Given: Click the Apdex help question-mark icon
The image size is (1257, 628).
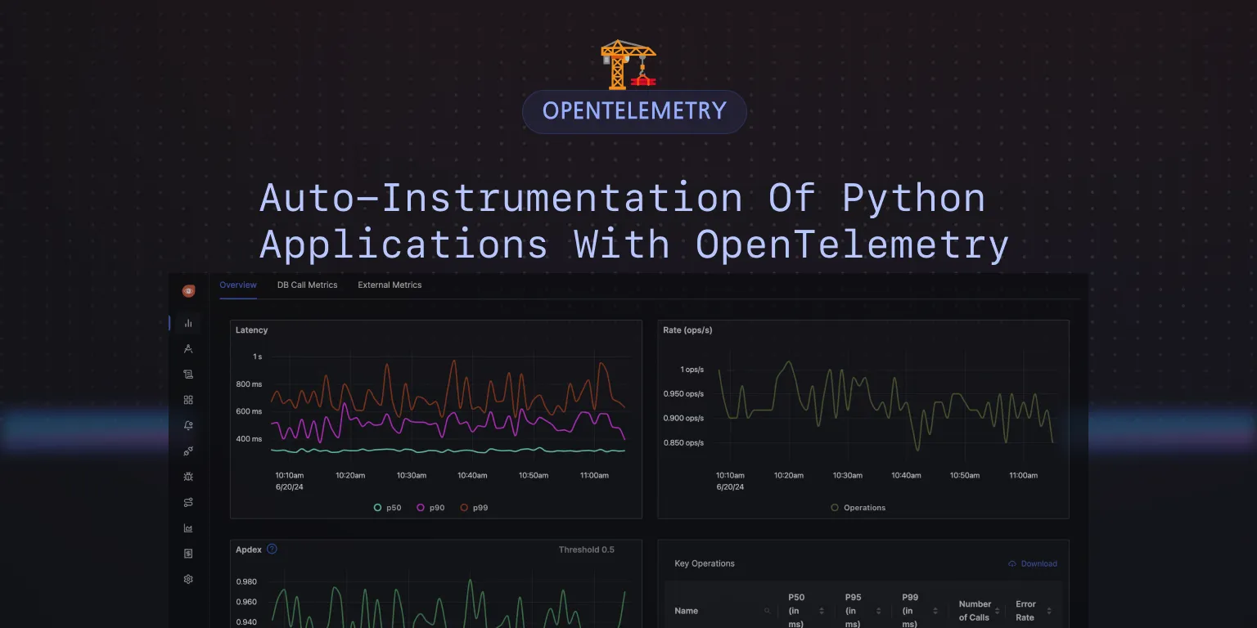Looking at the screenshot, I should click(x=273, y=549).
